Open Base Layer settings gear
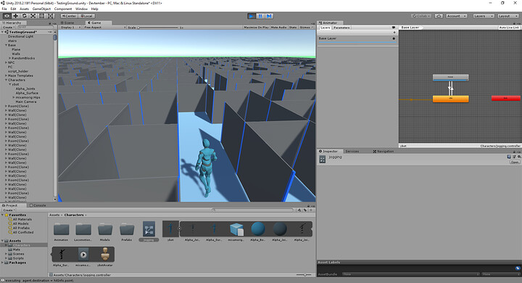 pos(394,38)
